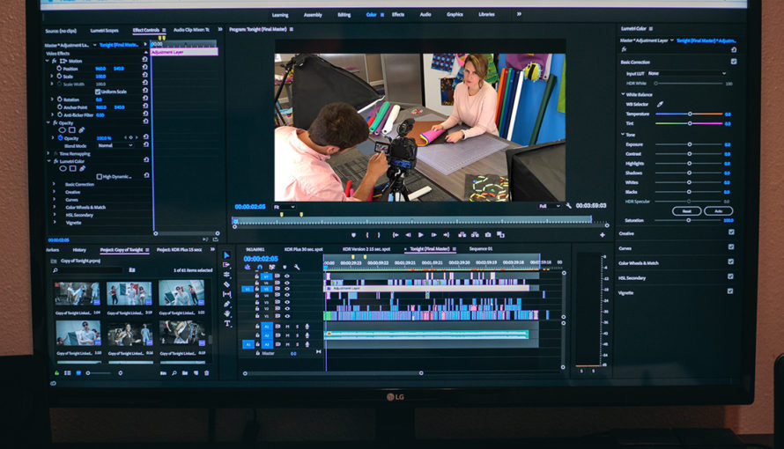Activate the Razor tool
The width and height of the screenshot is (784, 449).
(226, 284)
